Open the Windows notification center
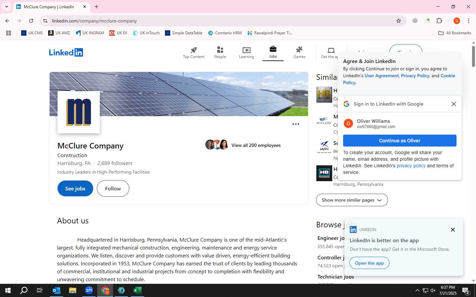Image resolution: width=476 pixels, height=297 pixels. pos(466,291)
